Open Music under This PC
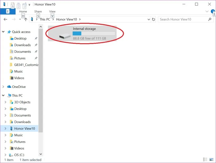 click(x=19, y=135)
